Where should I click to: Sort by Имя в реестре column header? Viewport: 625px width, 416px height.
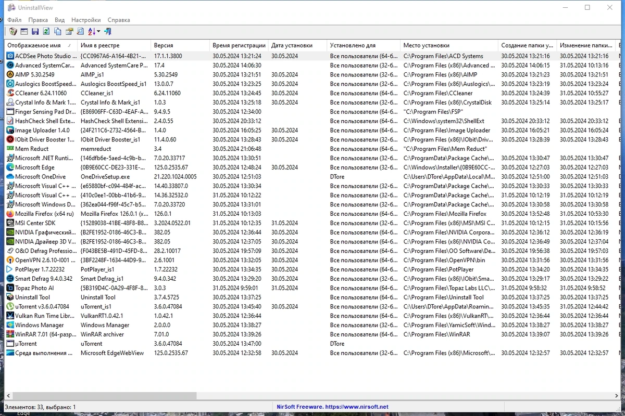(114, 45)
